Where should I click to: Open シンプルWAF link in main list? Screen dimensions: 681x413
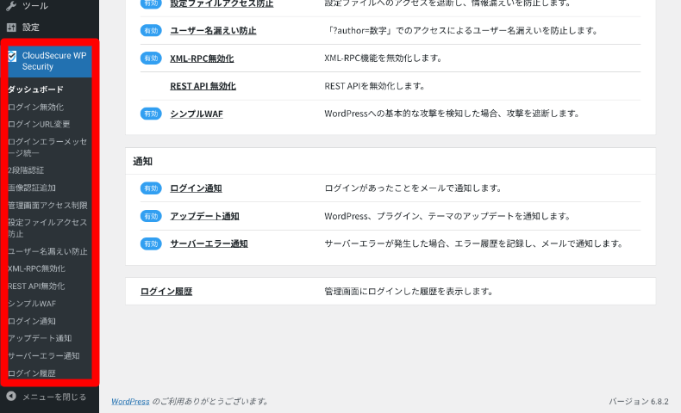(x=197, y=114)
